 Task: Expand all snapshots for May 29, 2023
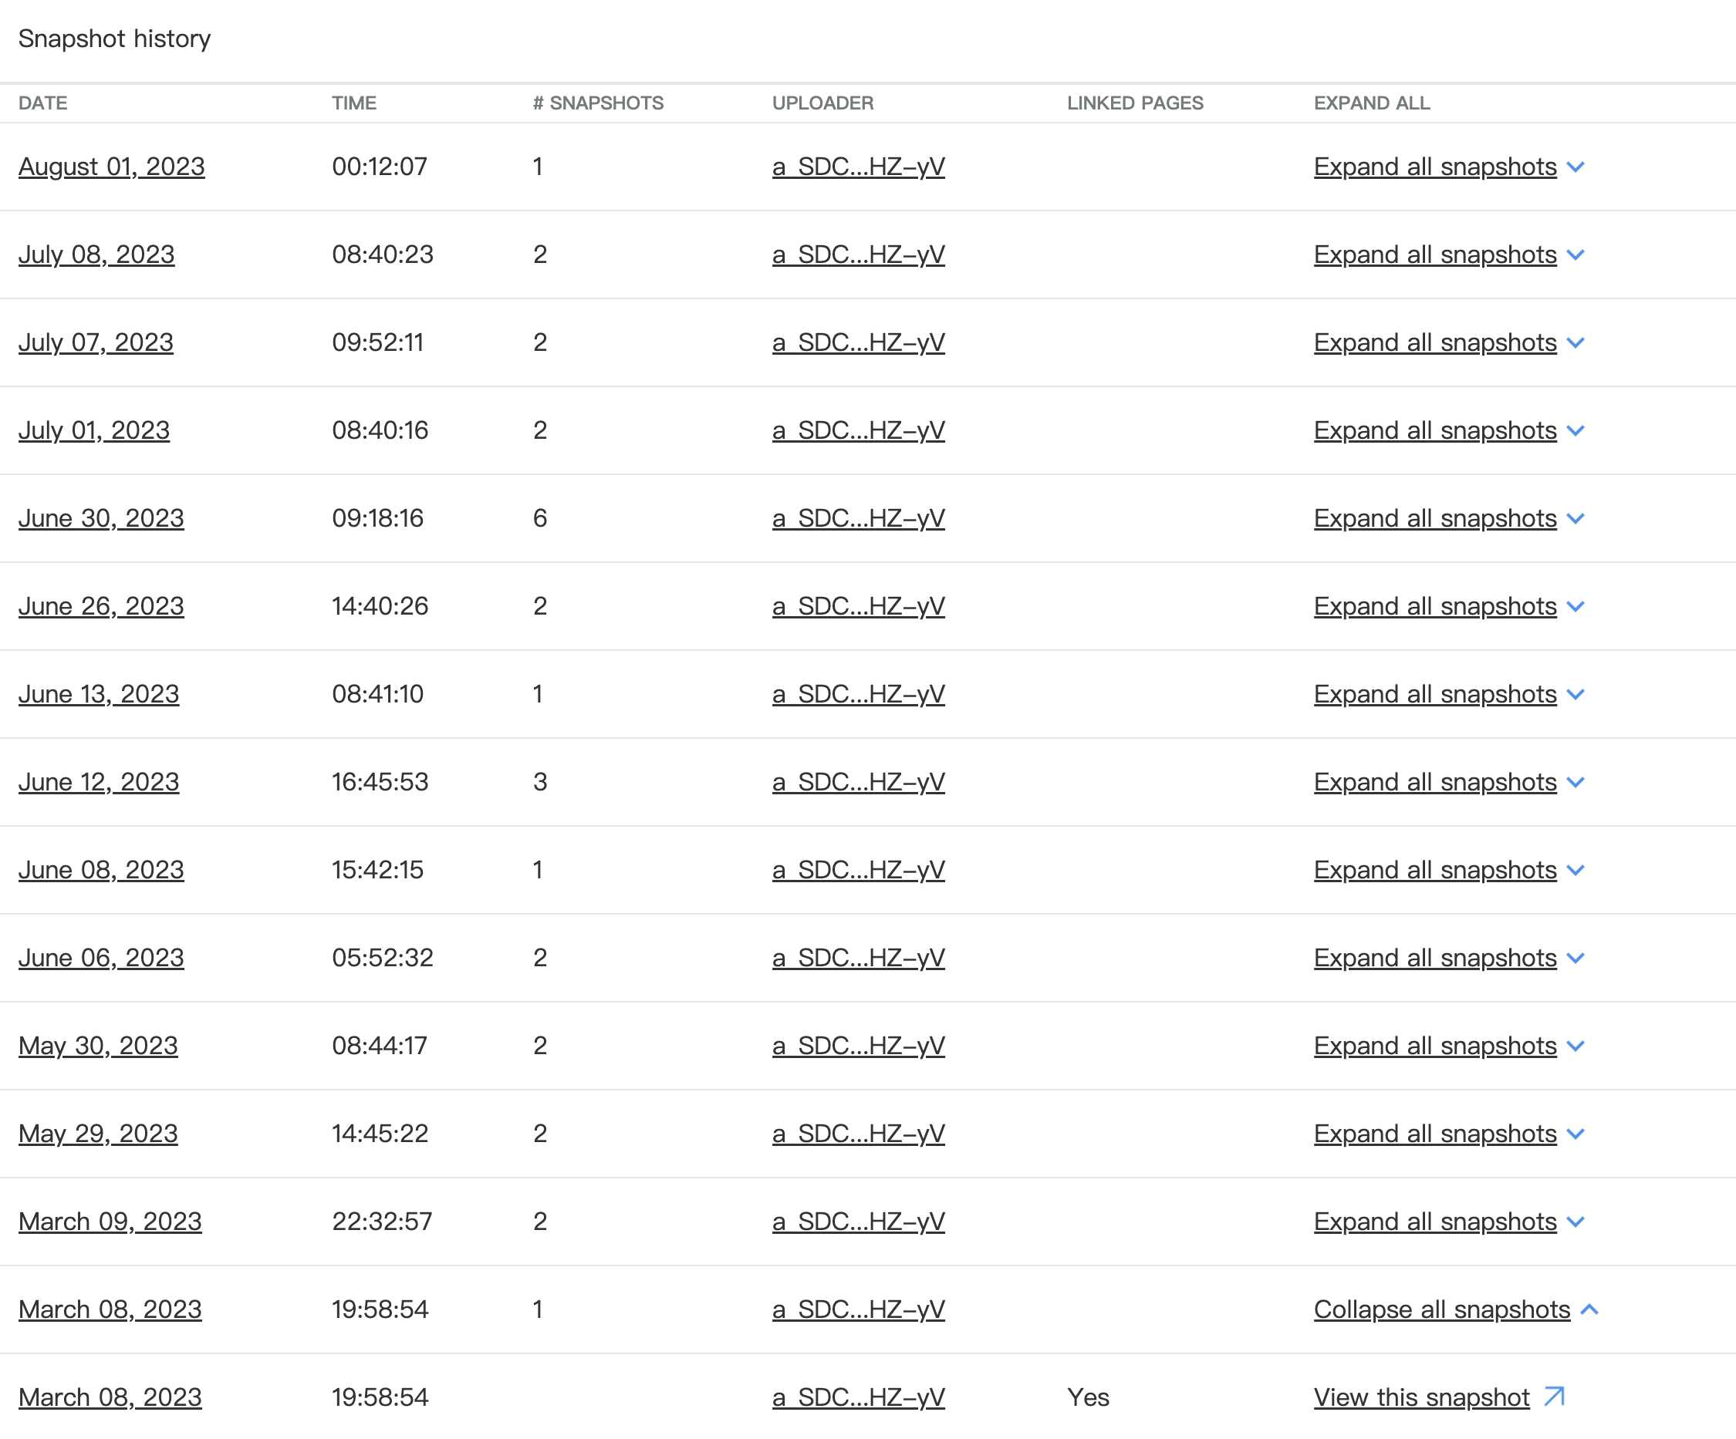[1434, 1134]
